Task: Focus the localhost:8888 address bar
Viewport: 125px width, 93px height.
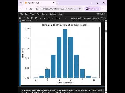Action: coord(58,9)
